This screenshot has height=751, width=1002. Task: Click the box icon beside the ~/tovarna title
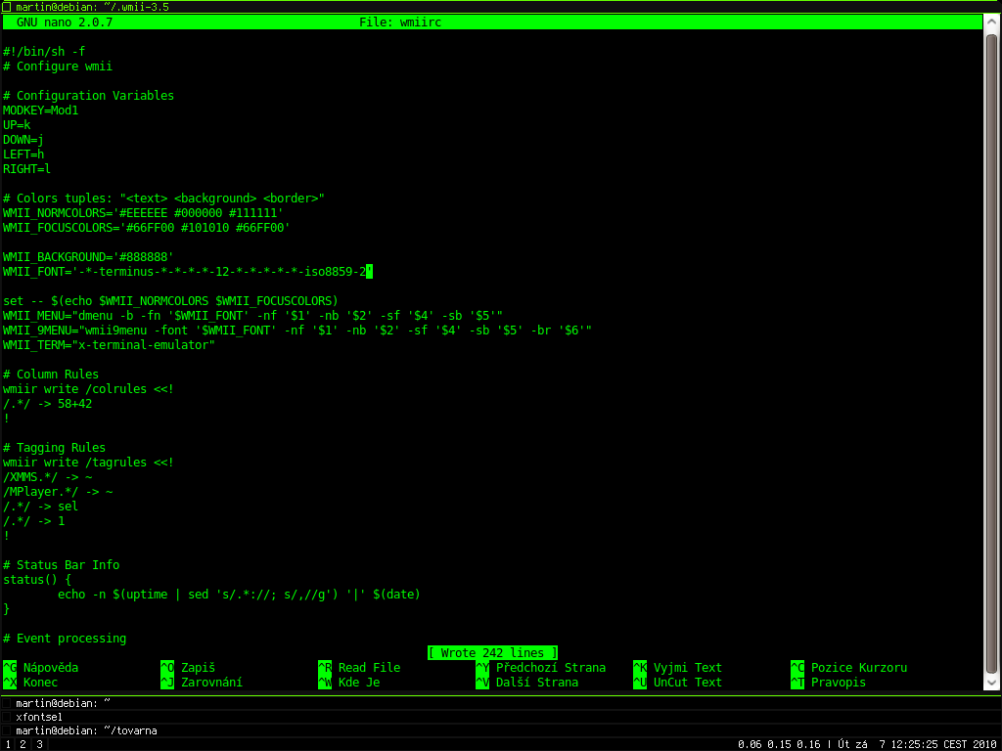(x=7, y=730)
